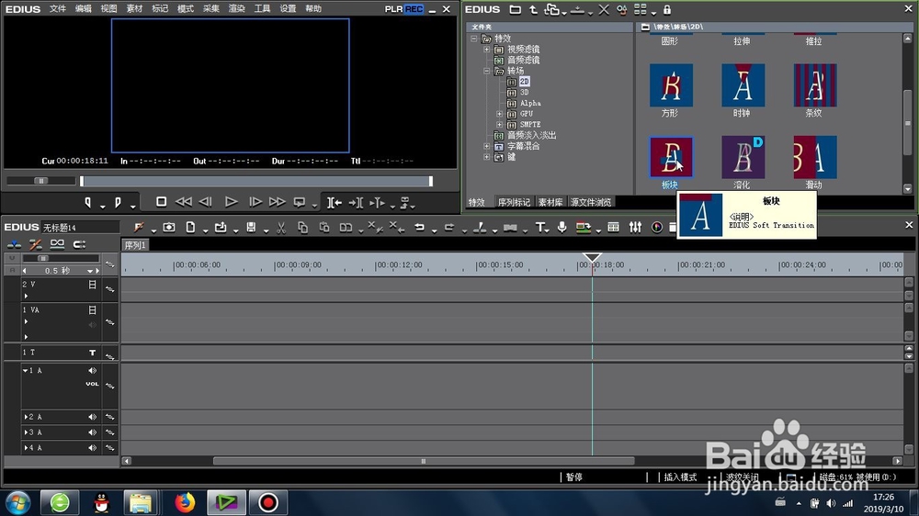Play the preview
Screen dimensions: 919x516
click(x=231, y=202)
